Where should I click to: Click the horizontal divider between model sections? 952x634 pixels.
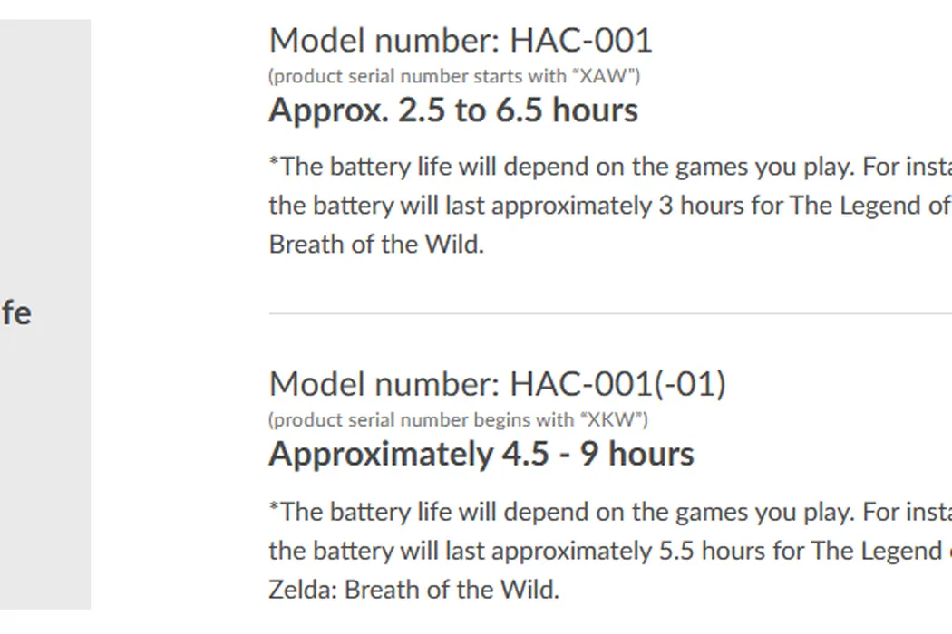(609, 313)
